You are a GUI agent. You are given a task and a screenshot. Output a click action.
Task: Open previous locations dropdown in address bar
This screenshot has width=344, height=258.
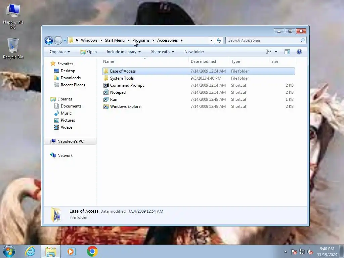211,40
